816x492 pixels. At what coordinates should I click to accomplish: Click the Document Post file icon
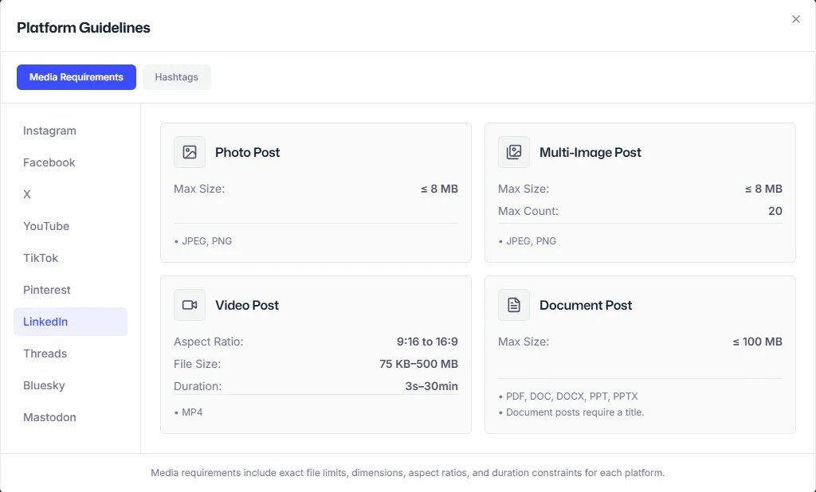pos(514,305)
